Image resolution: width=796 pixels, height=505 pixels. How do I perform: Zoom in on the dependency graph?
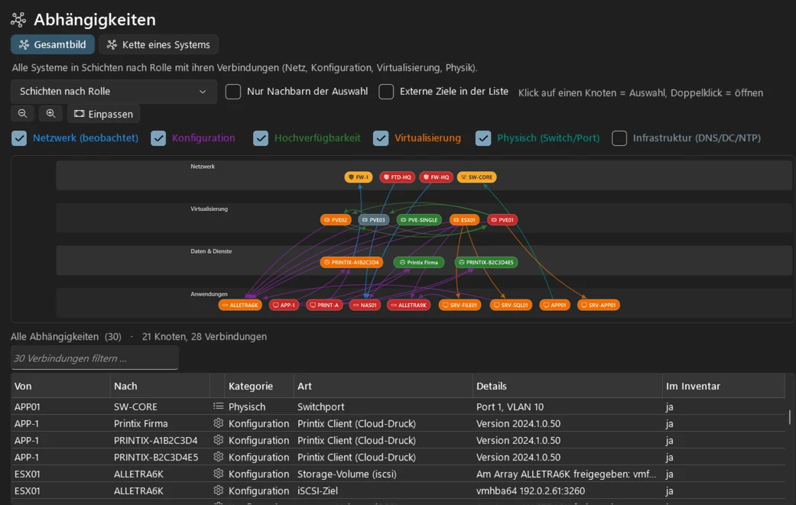(50, 114)
